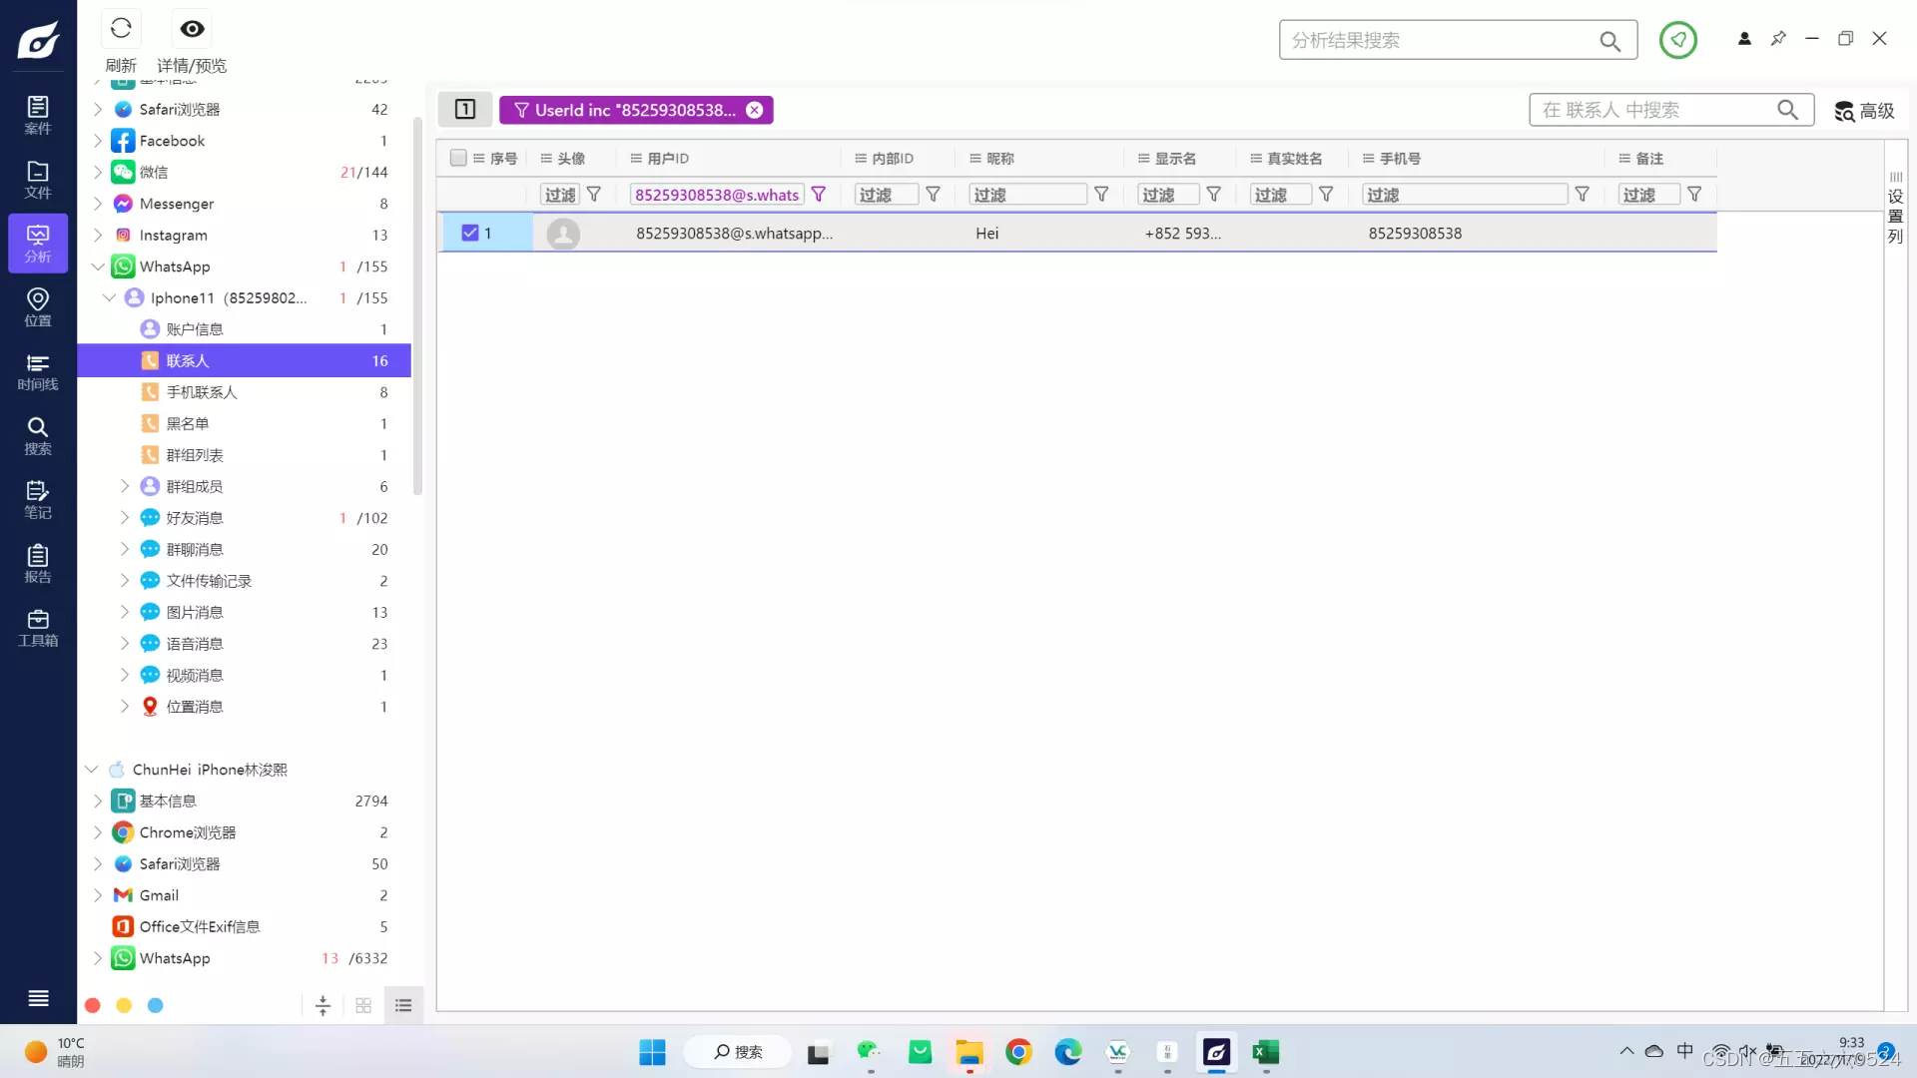Click the 高级 (Advanced) button top right
Viewport: 1917px width, 1078px height.
(x=1864, y=111)
